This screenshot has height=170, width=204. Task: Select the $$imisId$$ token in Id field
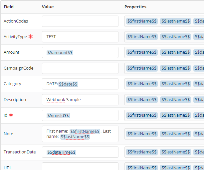(58, 115)
